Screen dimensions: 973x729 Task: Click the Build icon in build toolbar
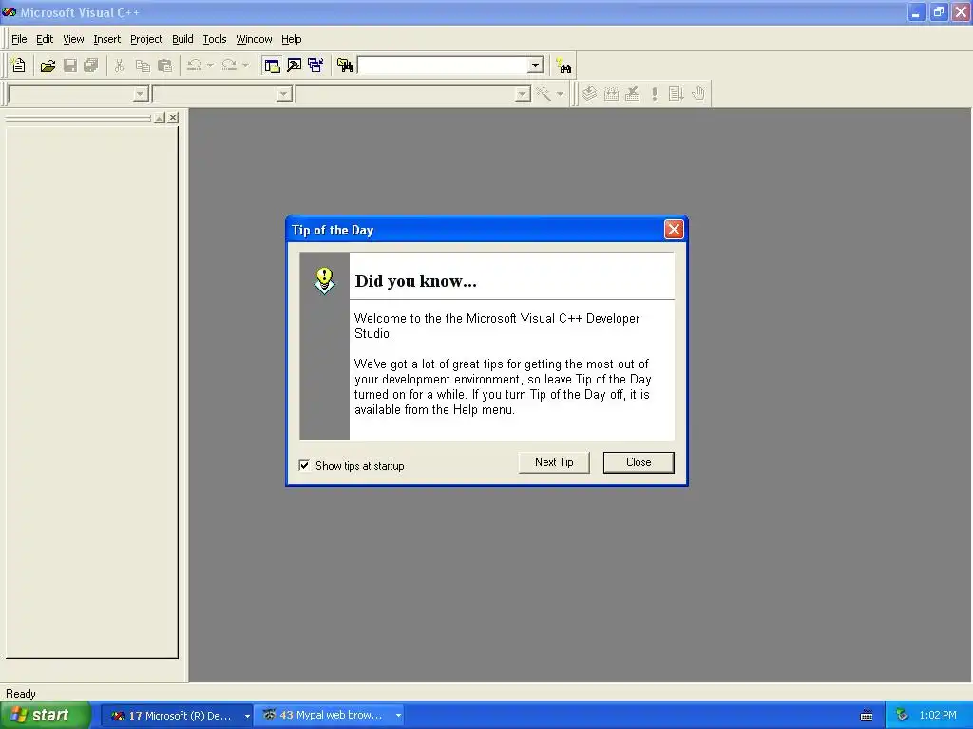pos(611,94)
